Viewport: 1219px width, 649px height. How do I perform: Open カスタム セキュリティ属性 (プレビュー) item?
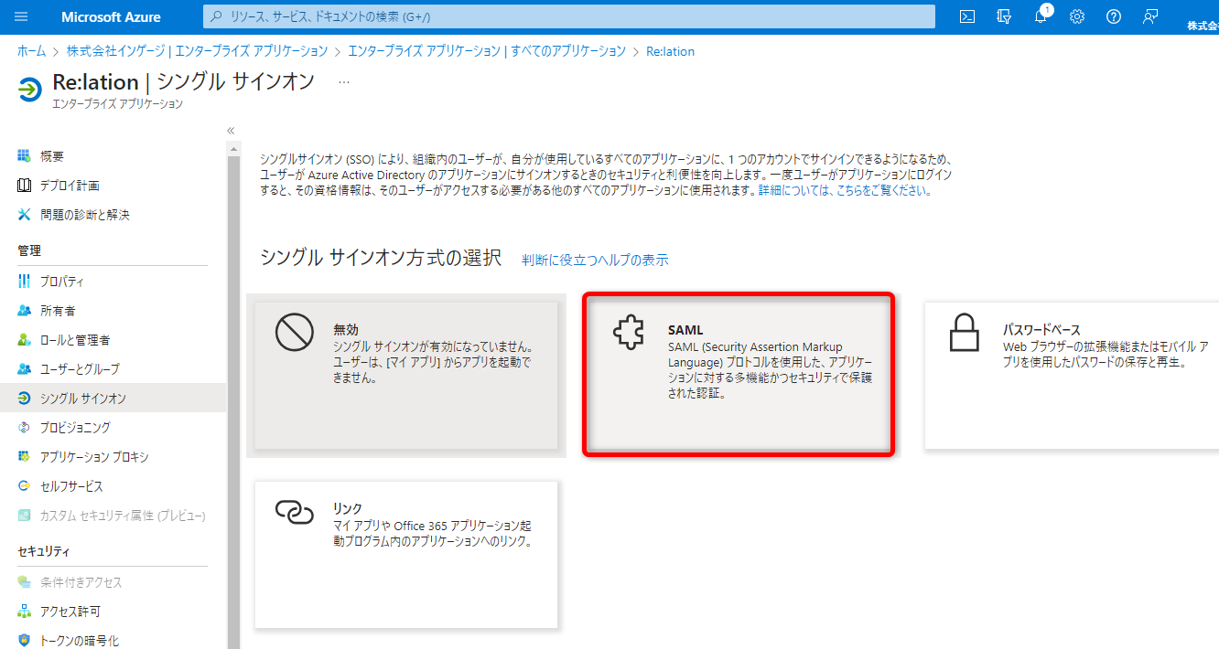click(123, 516)
